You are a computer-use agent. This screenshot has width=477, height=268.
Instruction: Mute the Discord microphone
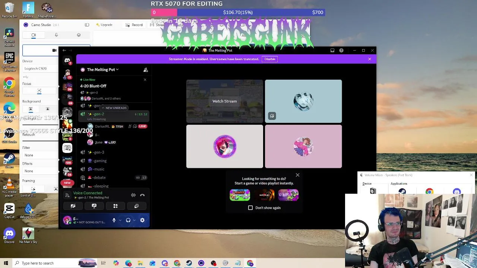click(x=114, y=220)
